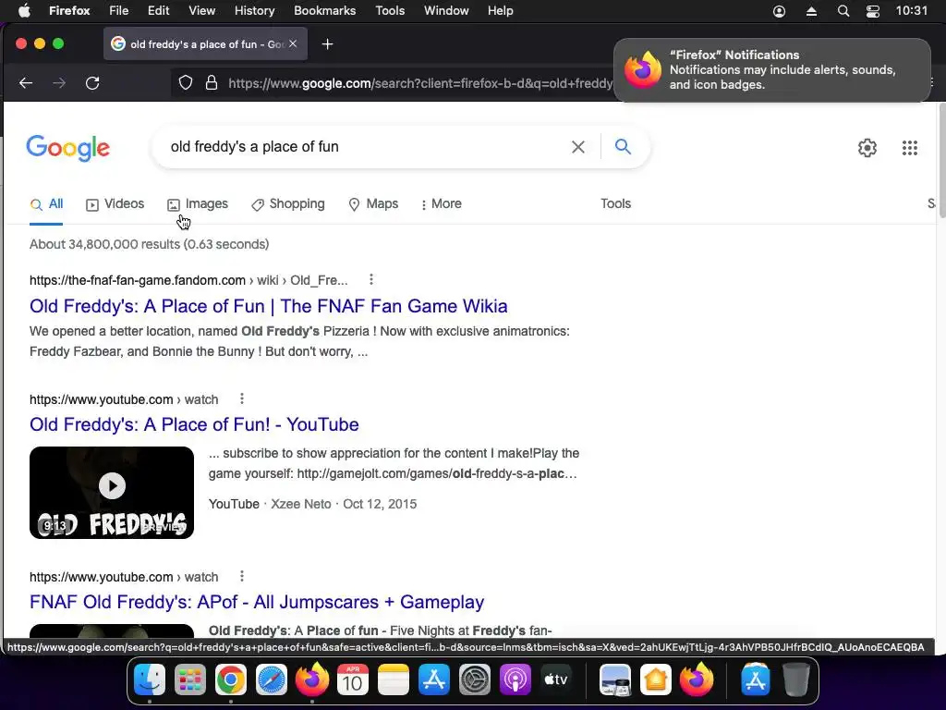
Task: Open the Home app from the Dock
Action: point(656,679)
